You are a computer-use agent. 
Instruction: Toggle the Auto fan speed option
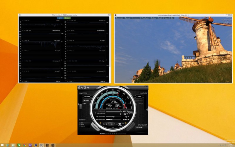[85, 103]
